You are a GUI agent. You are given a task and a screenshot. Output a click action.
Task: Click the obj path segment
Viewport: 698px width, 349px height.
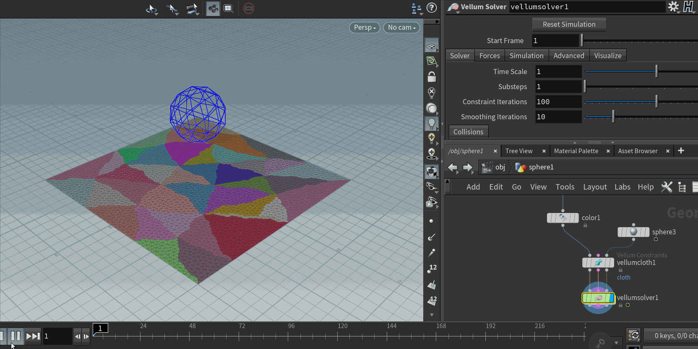[494, 167]
